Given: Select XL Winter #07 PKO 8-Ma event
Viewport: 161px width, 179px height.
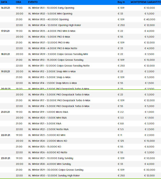Looking at the screenshot, I should tap(49, 43).
